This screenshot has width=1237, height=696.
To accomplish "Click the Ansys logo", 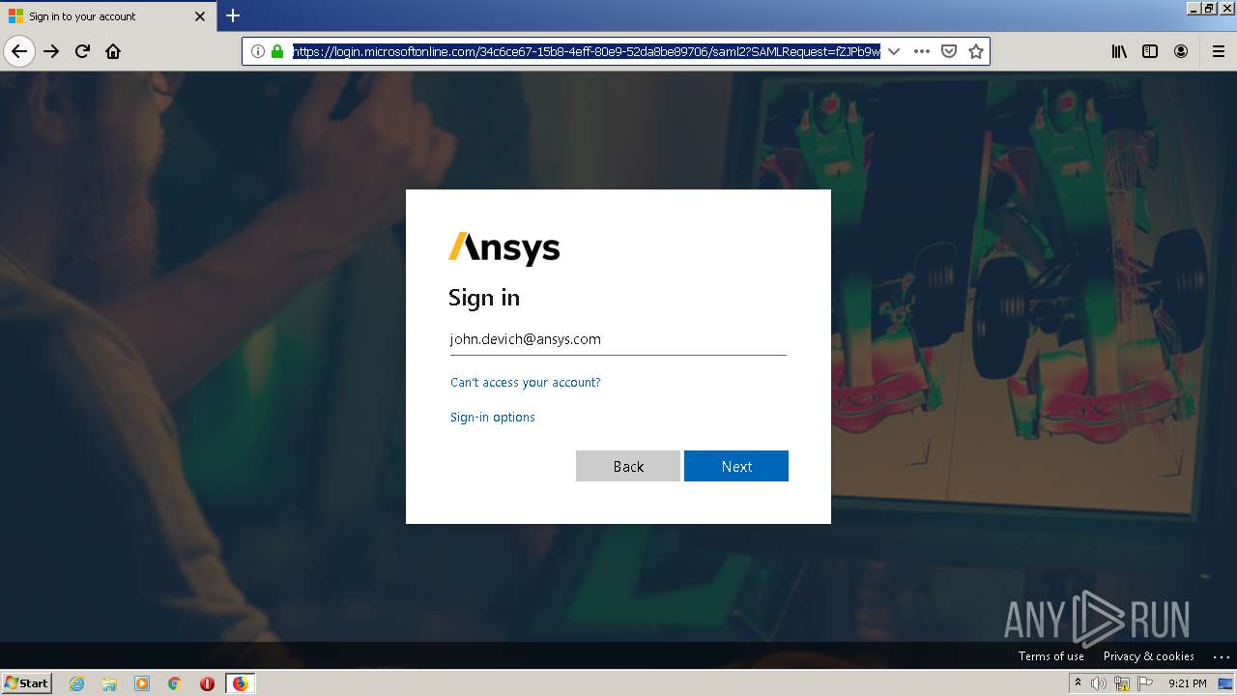I will 504,248.
